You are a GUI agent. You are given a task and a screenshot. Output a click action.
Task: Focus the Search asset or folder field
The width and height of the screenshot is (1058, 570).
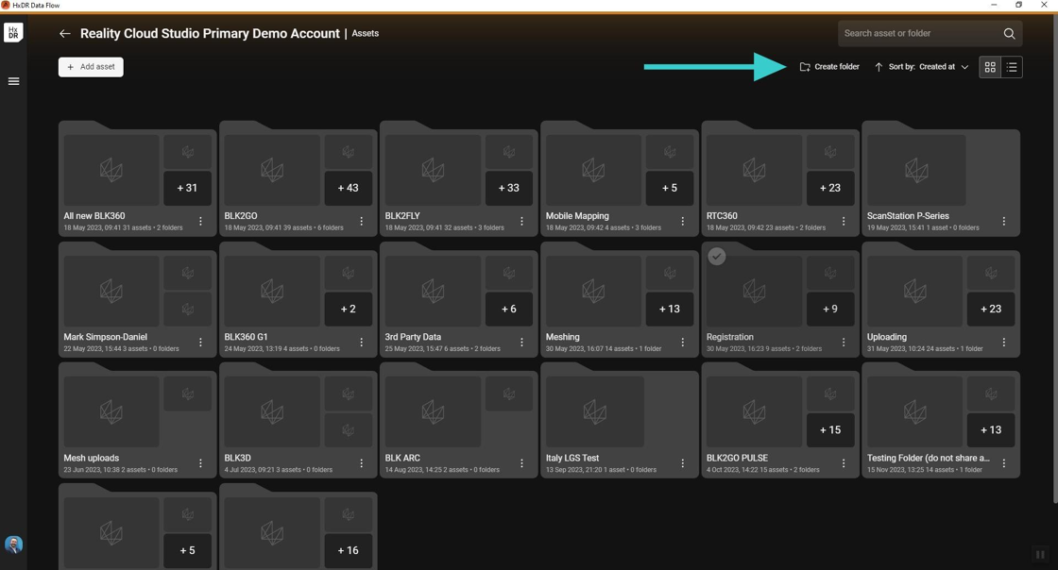click(921, 33)
